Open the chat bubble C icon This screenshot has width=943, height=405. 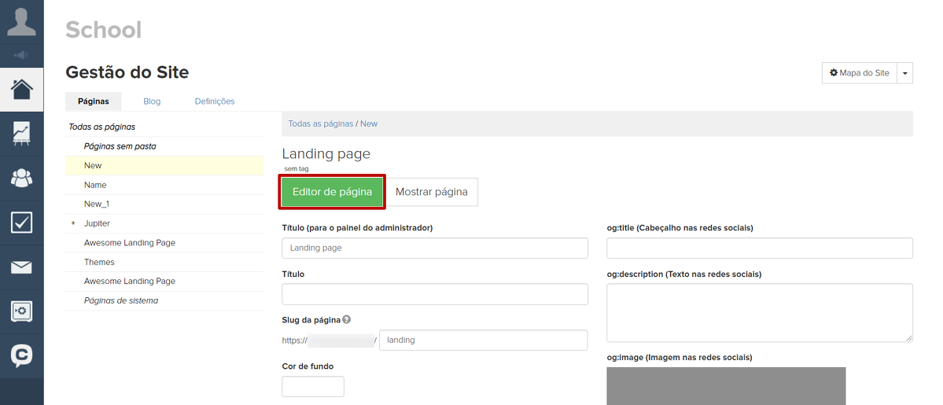[21, 355]
